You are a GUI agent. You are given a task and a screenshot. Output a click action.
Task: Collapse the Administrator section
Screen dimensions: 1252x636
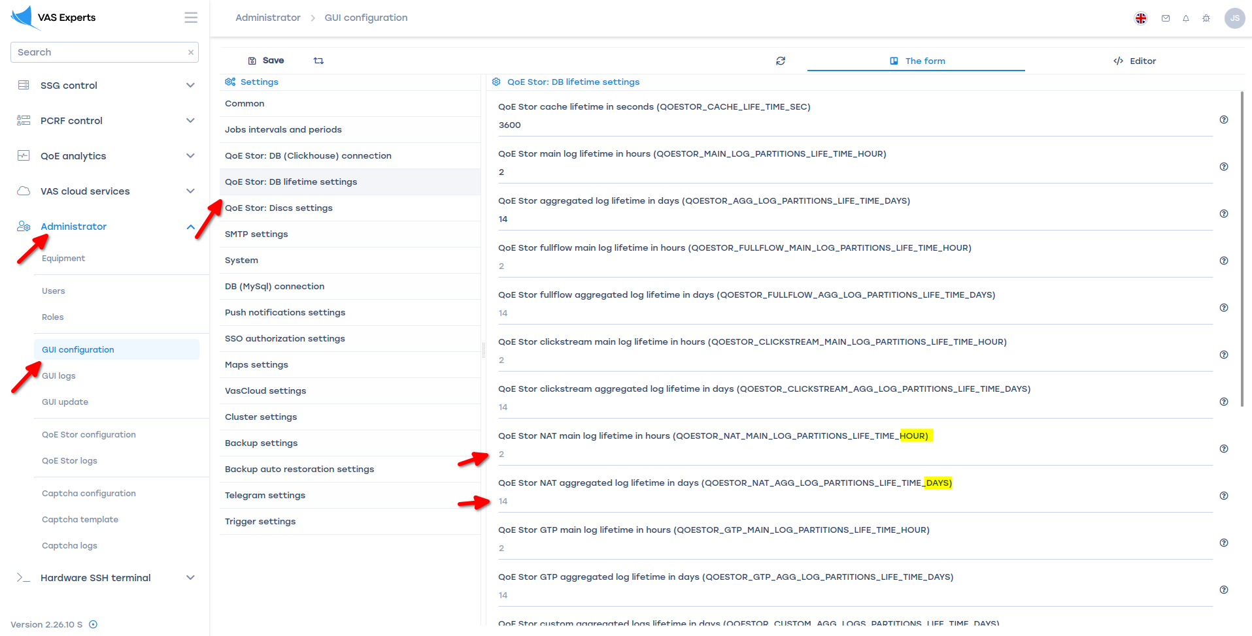coord(190,227)
